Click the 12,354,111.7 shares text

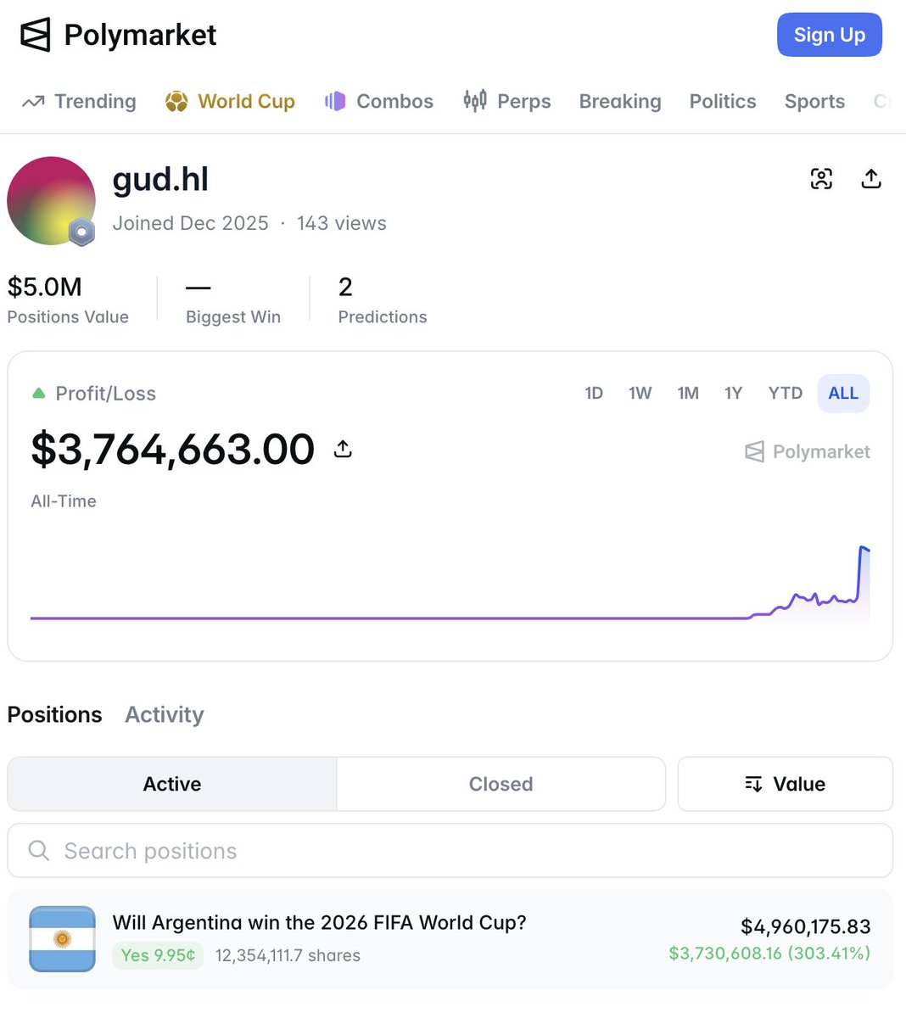(288, 956)
